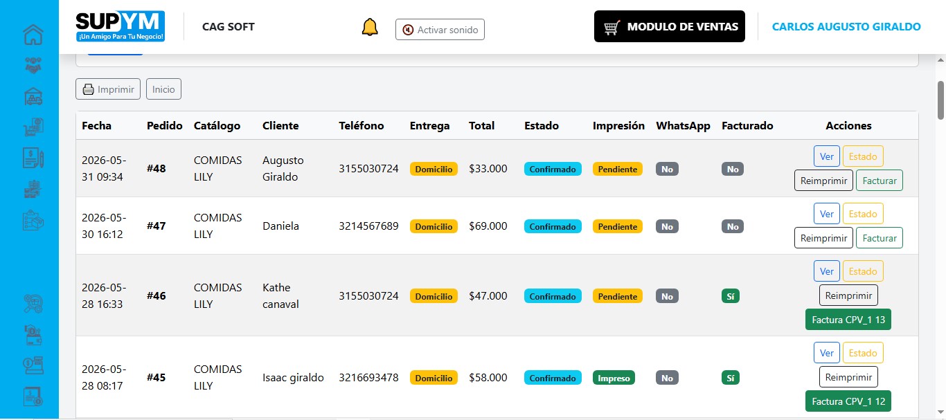Open Factura CPV_1 12

point(848,401)
